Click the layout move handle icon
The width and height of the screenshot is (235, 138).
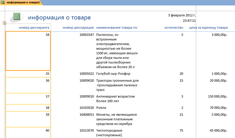[x=5, y=23]
